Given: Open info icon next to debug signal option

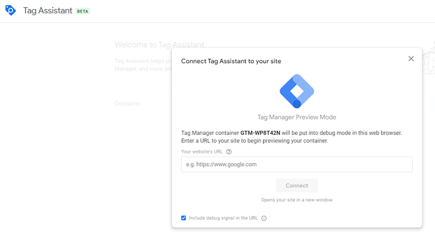Looking at the screenshot, I should tap(264, 218).
